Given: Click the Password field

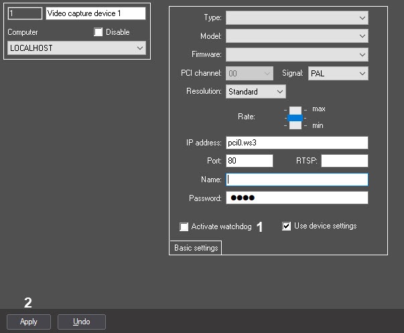Looking at the screenshot, I should click(297, 198).
